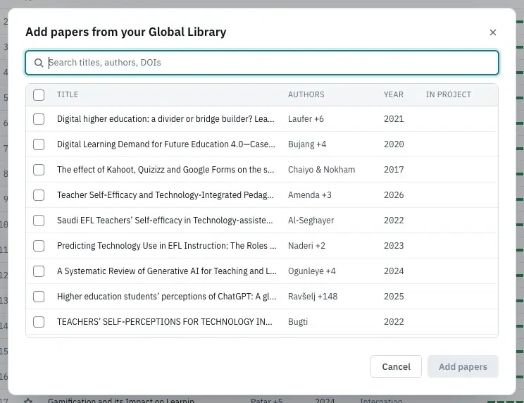
Task: Click title 'Predicting Technology Use in EFL Instruction'
Action: (x=167, y=246)
